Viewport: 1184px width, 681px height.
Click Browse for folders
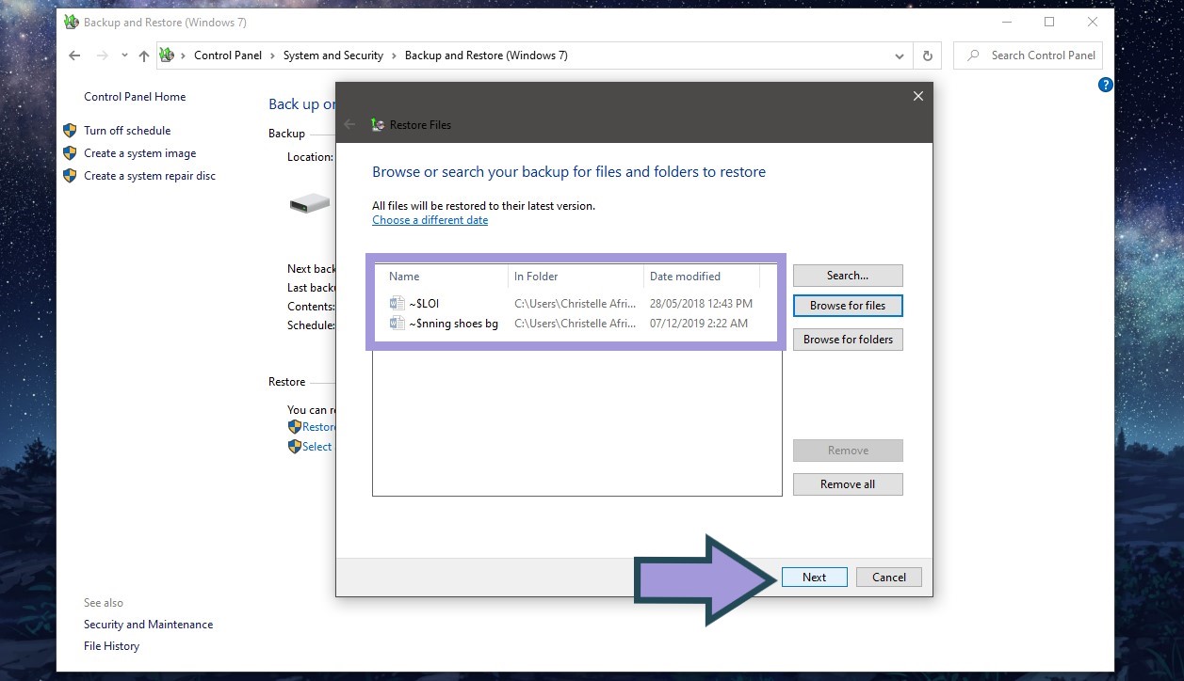(848, 340)
